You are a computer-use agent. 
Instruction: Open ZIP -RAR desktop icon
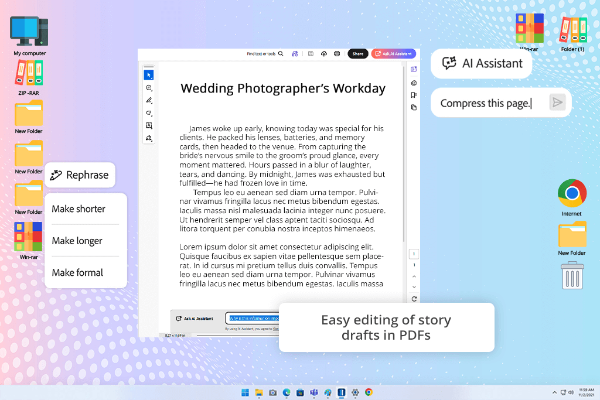coord(29,78)
